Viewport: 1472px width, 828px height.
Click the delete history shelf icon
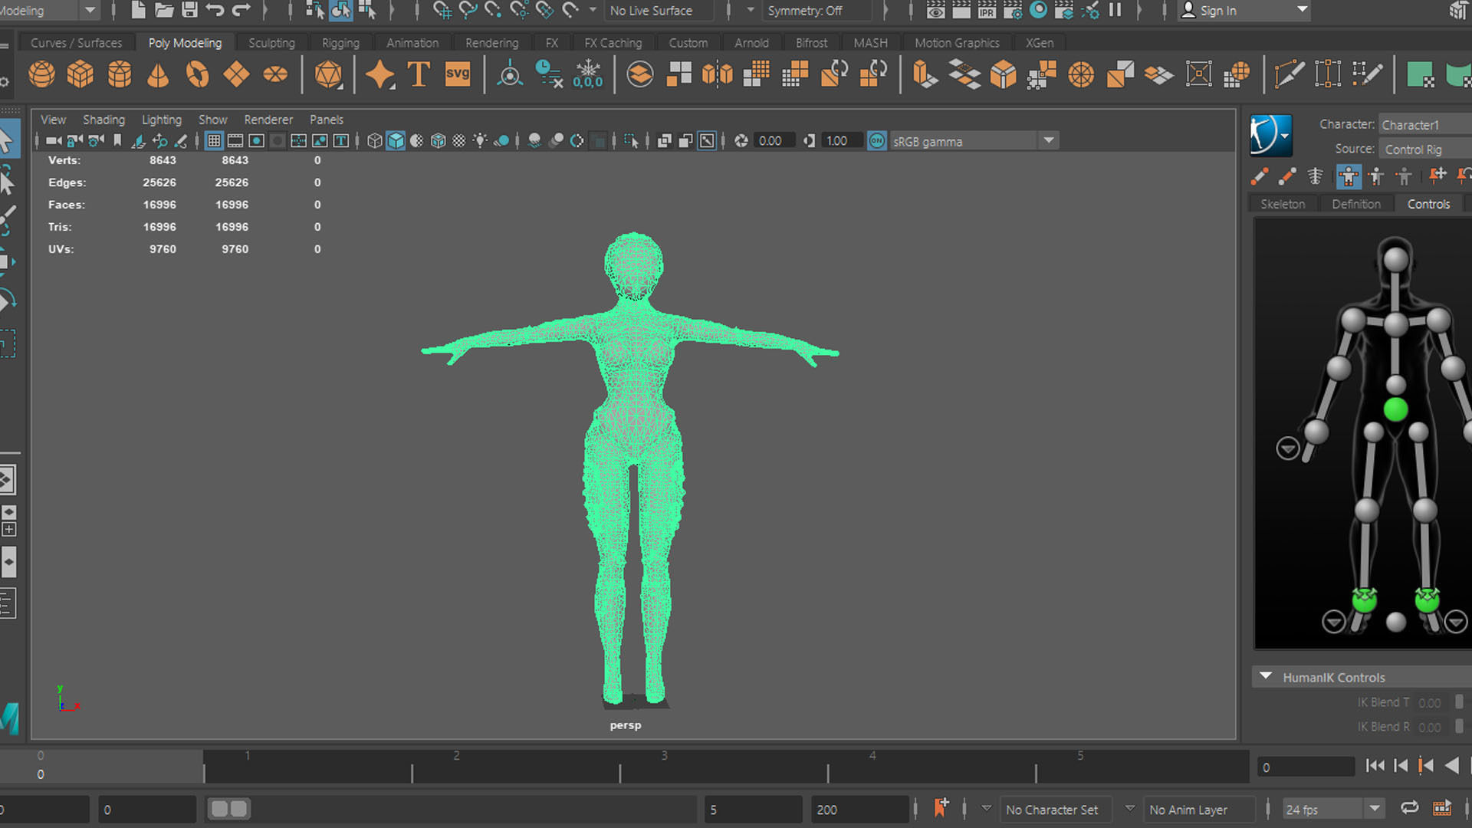(549, 74)
